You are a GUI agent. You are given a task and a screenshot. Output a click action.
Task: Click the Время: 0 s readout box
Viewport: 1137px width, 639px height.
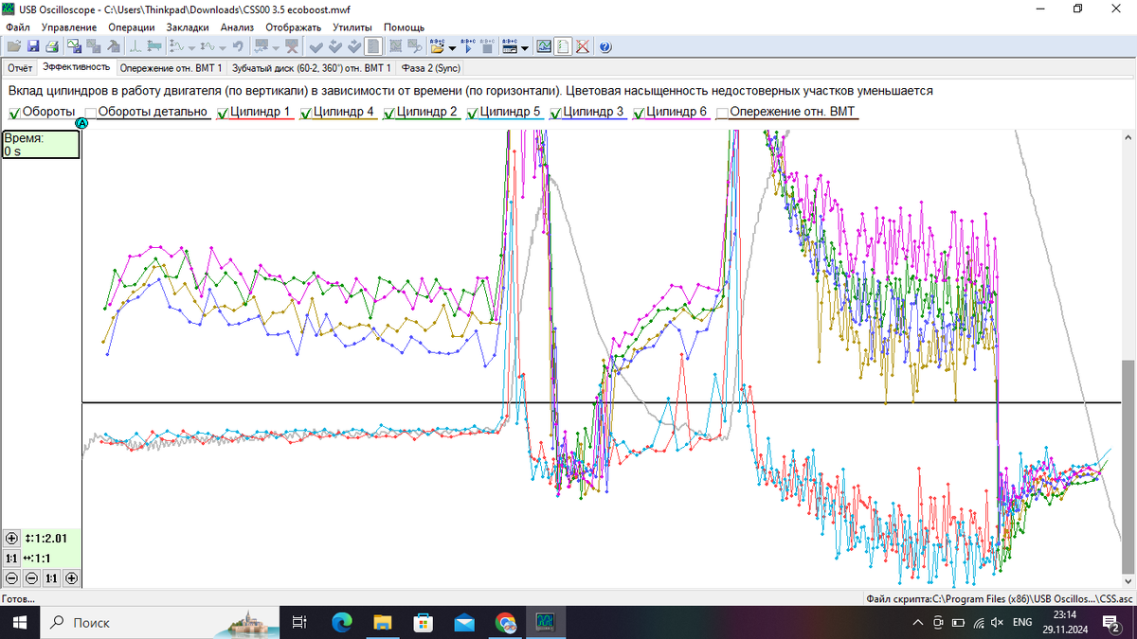pyautogui.click(x=41, y=144)
